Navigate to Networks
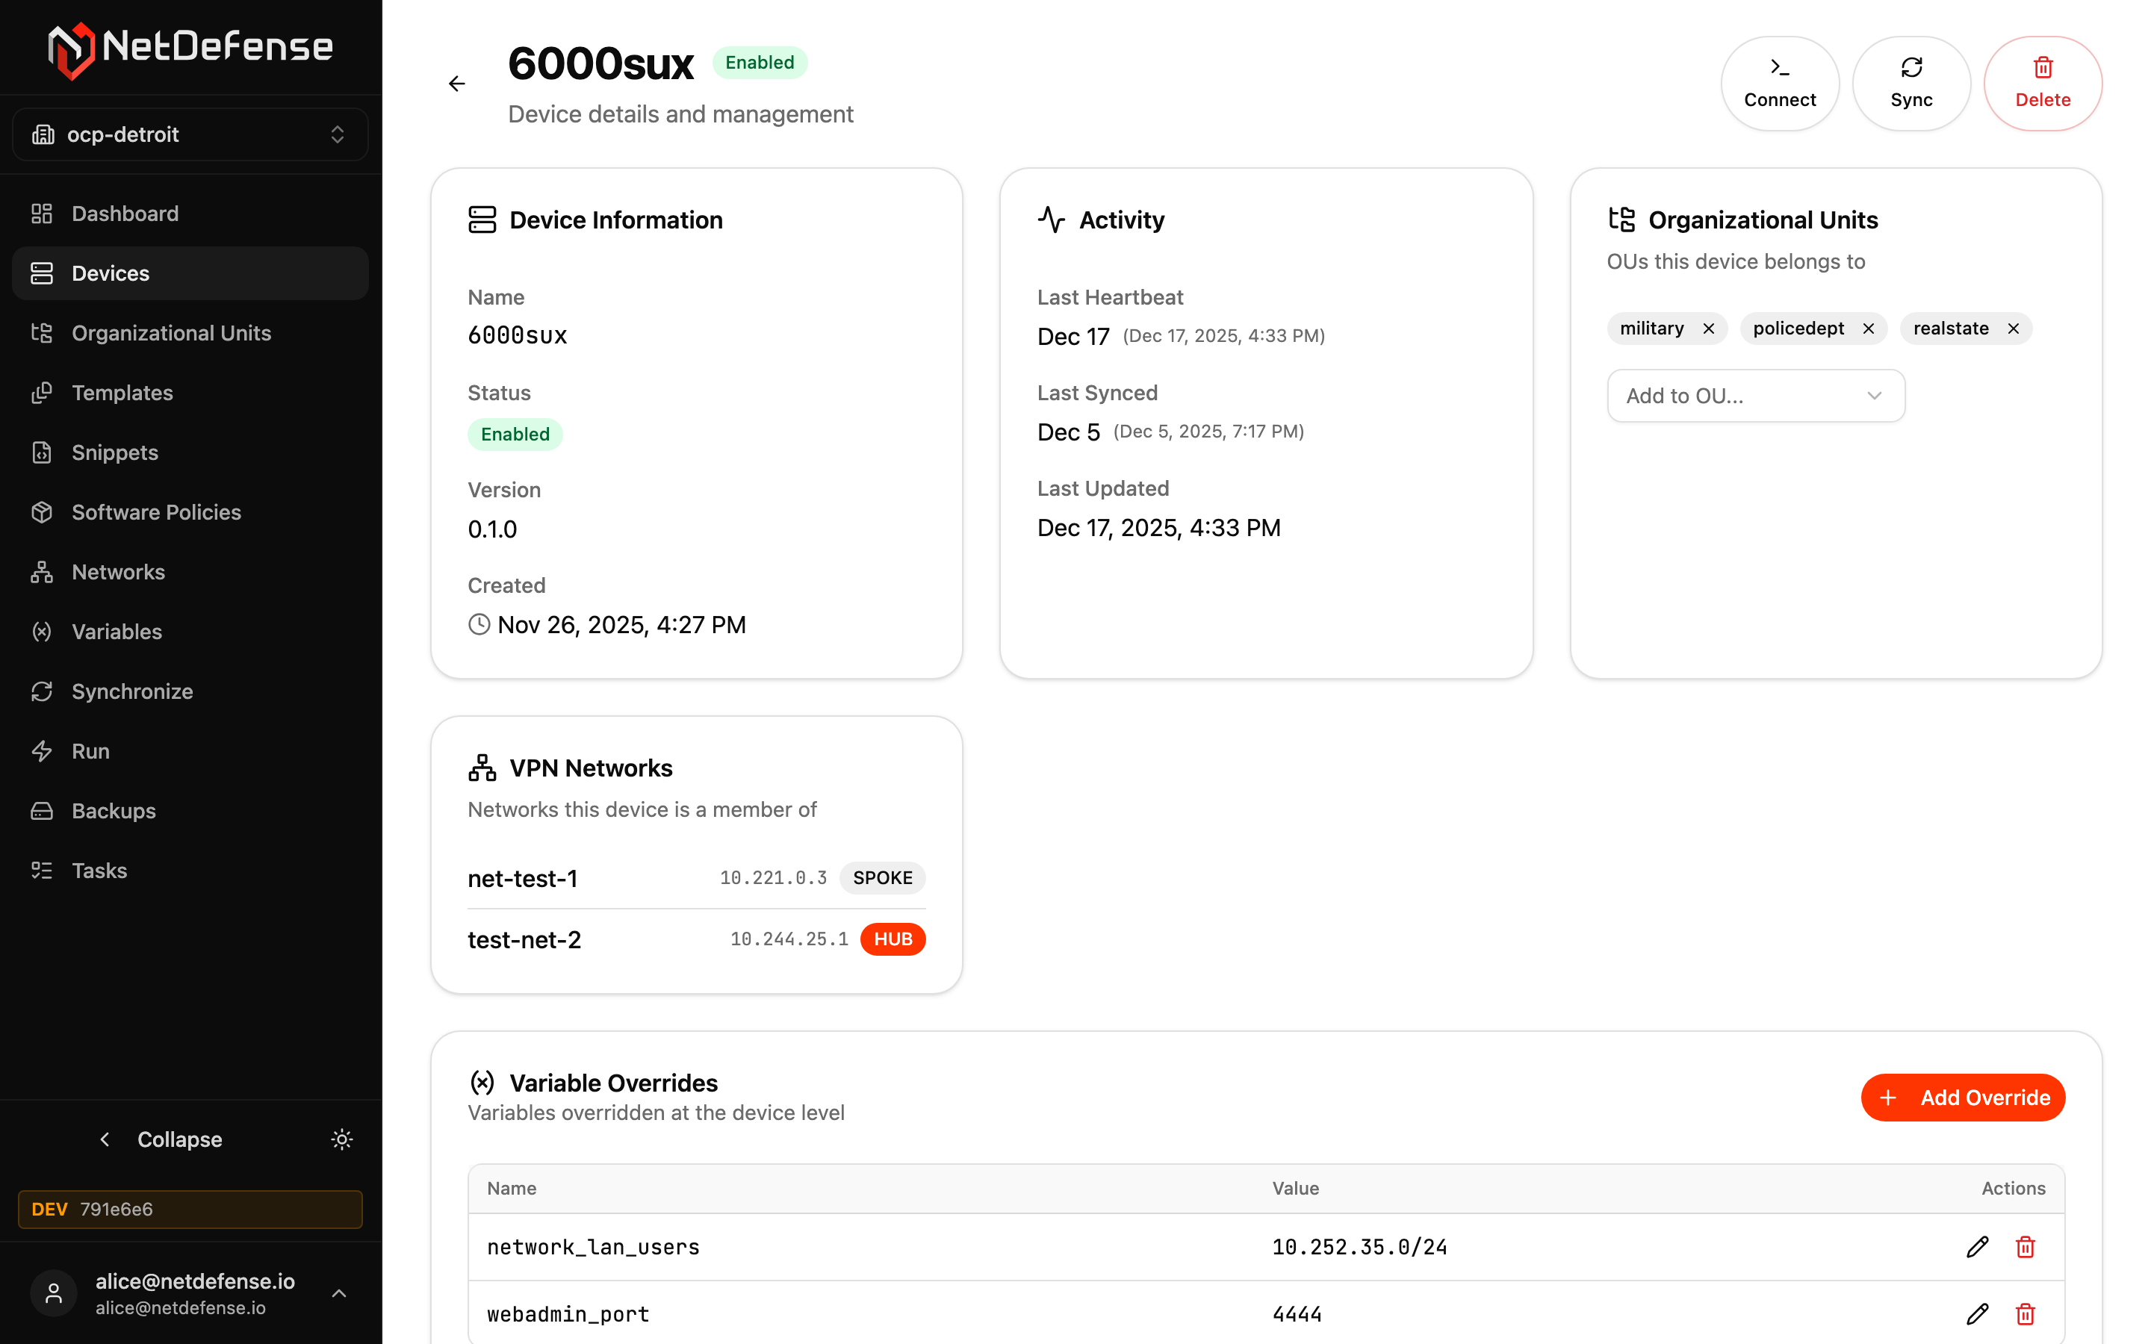This screenshot has height=1344, width=2151. [190, 571]
